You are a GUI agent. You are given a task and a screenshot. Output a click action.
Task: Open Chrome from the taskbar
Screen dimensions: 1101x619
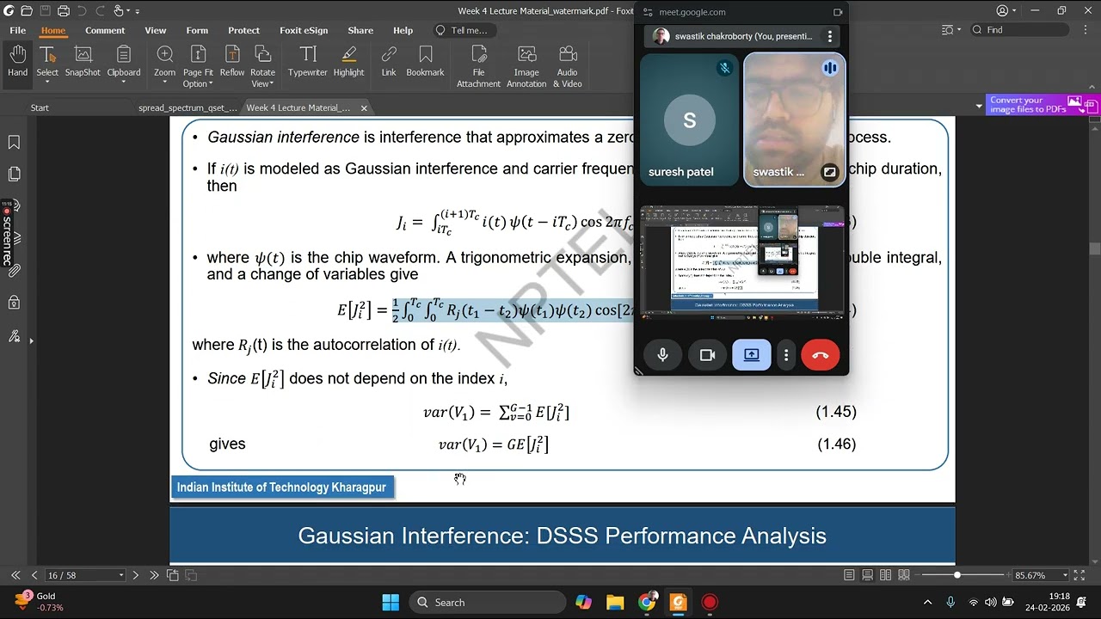coord(647,603)
